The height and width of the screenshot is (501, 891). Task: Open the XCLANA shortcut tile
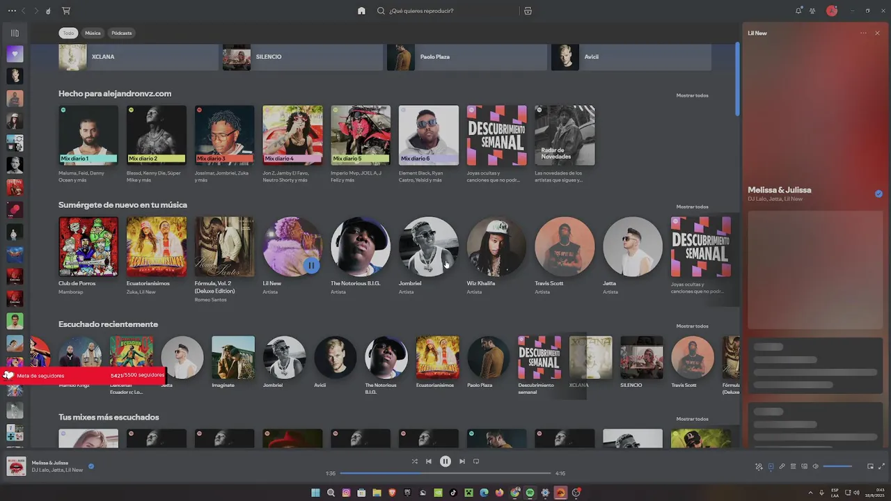(139, 56)
